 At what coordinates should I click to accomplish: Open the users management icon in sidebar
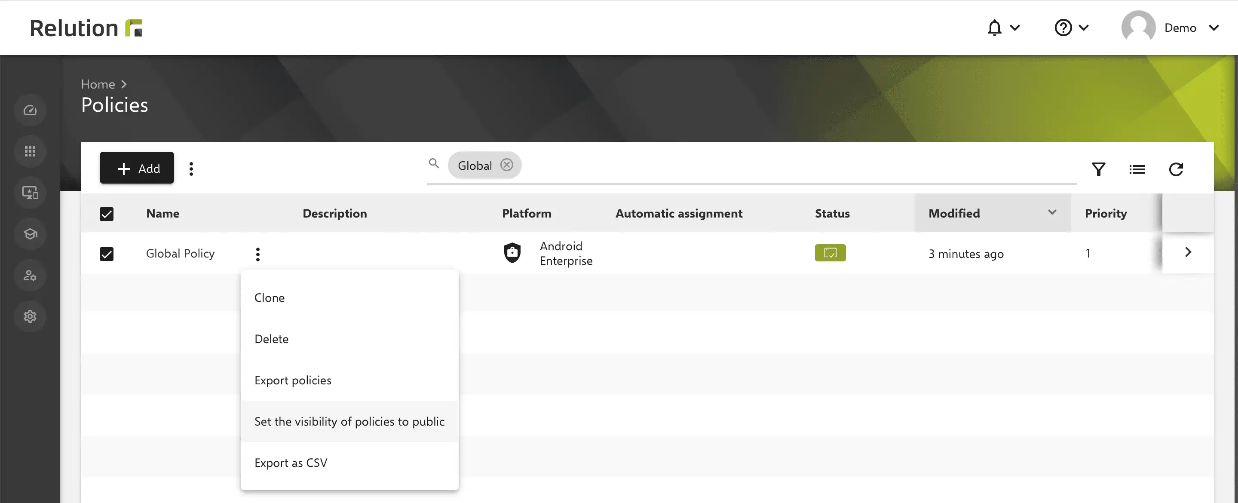(30, 276)
